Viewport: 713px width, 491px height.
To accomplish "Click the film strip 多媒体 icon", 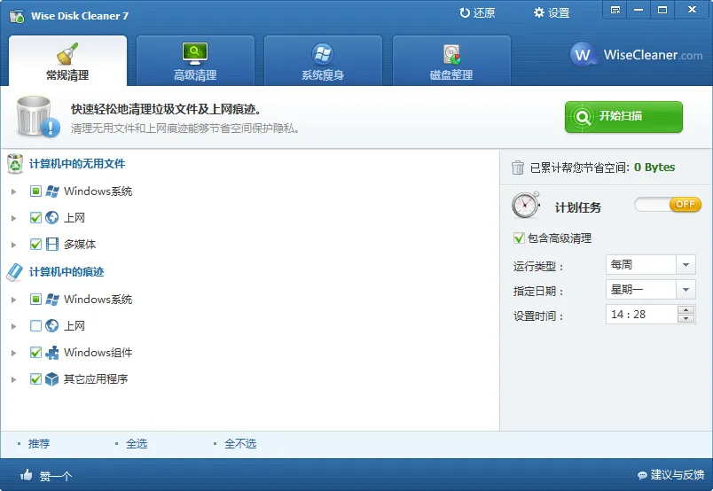I will tap(52, 244).
